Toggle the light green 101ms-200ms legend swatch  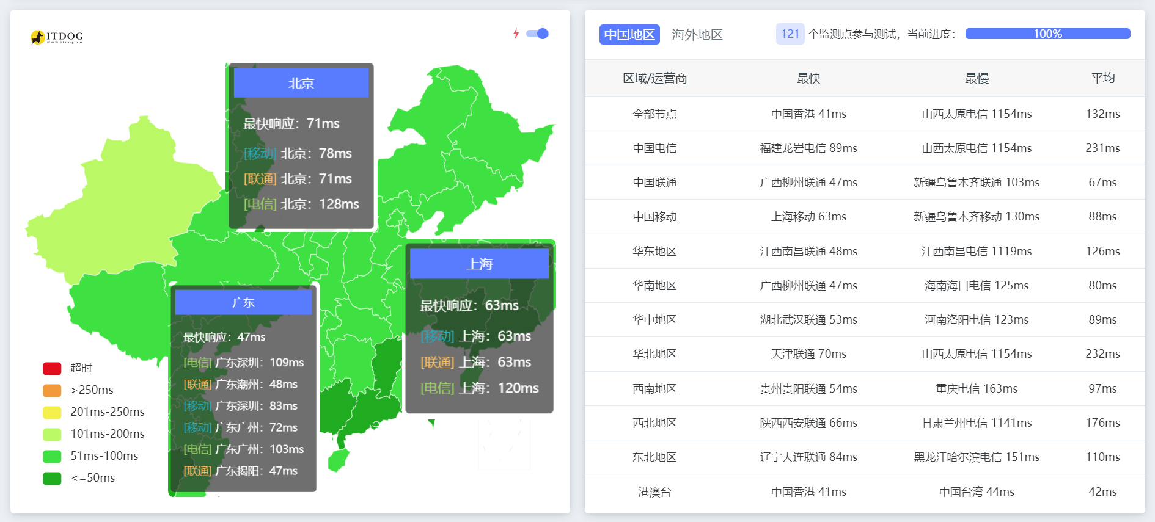click(52, 434)
